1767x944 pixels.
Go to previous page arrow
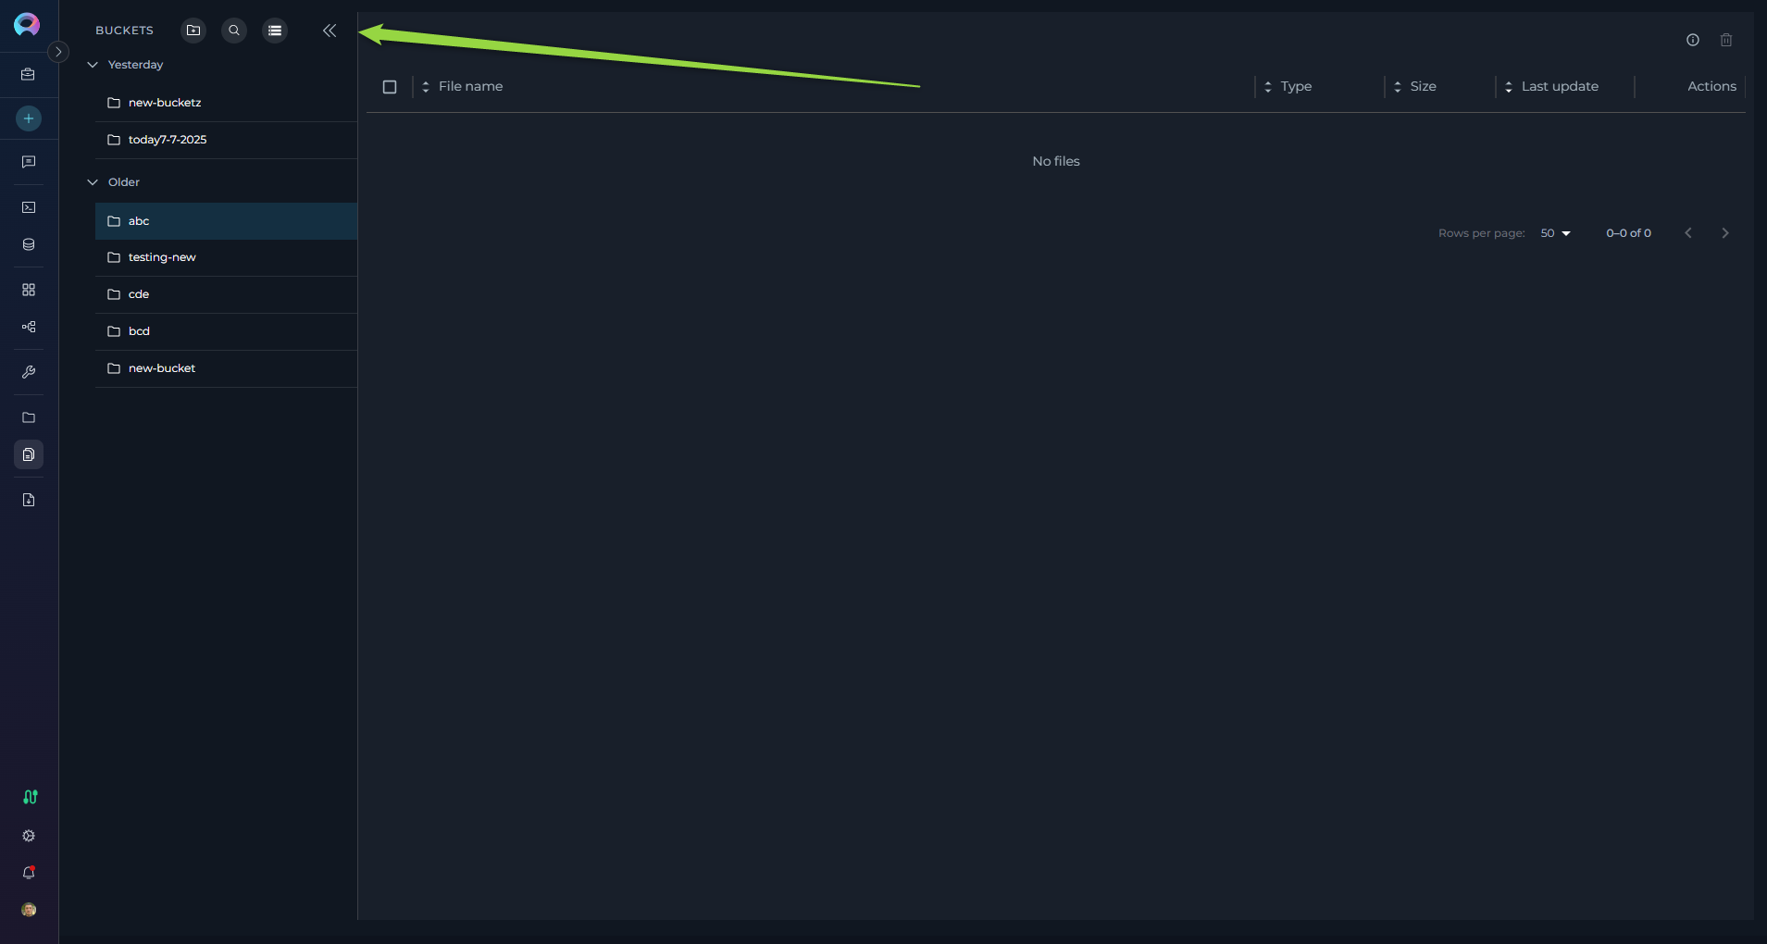pyautogui.click(x=1688, y=233)
